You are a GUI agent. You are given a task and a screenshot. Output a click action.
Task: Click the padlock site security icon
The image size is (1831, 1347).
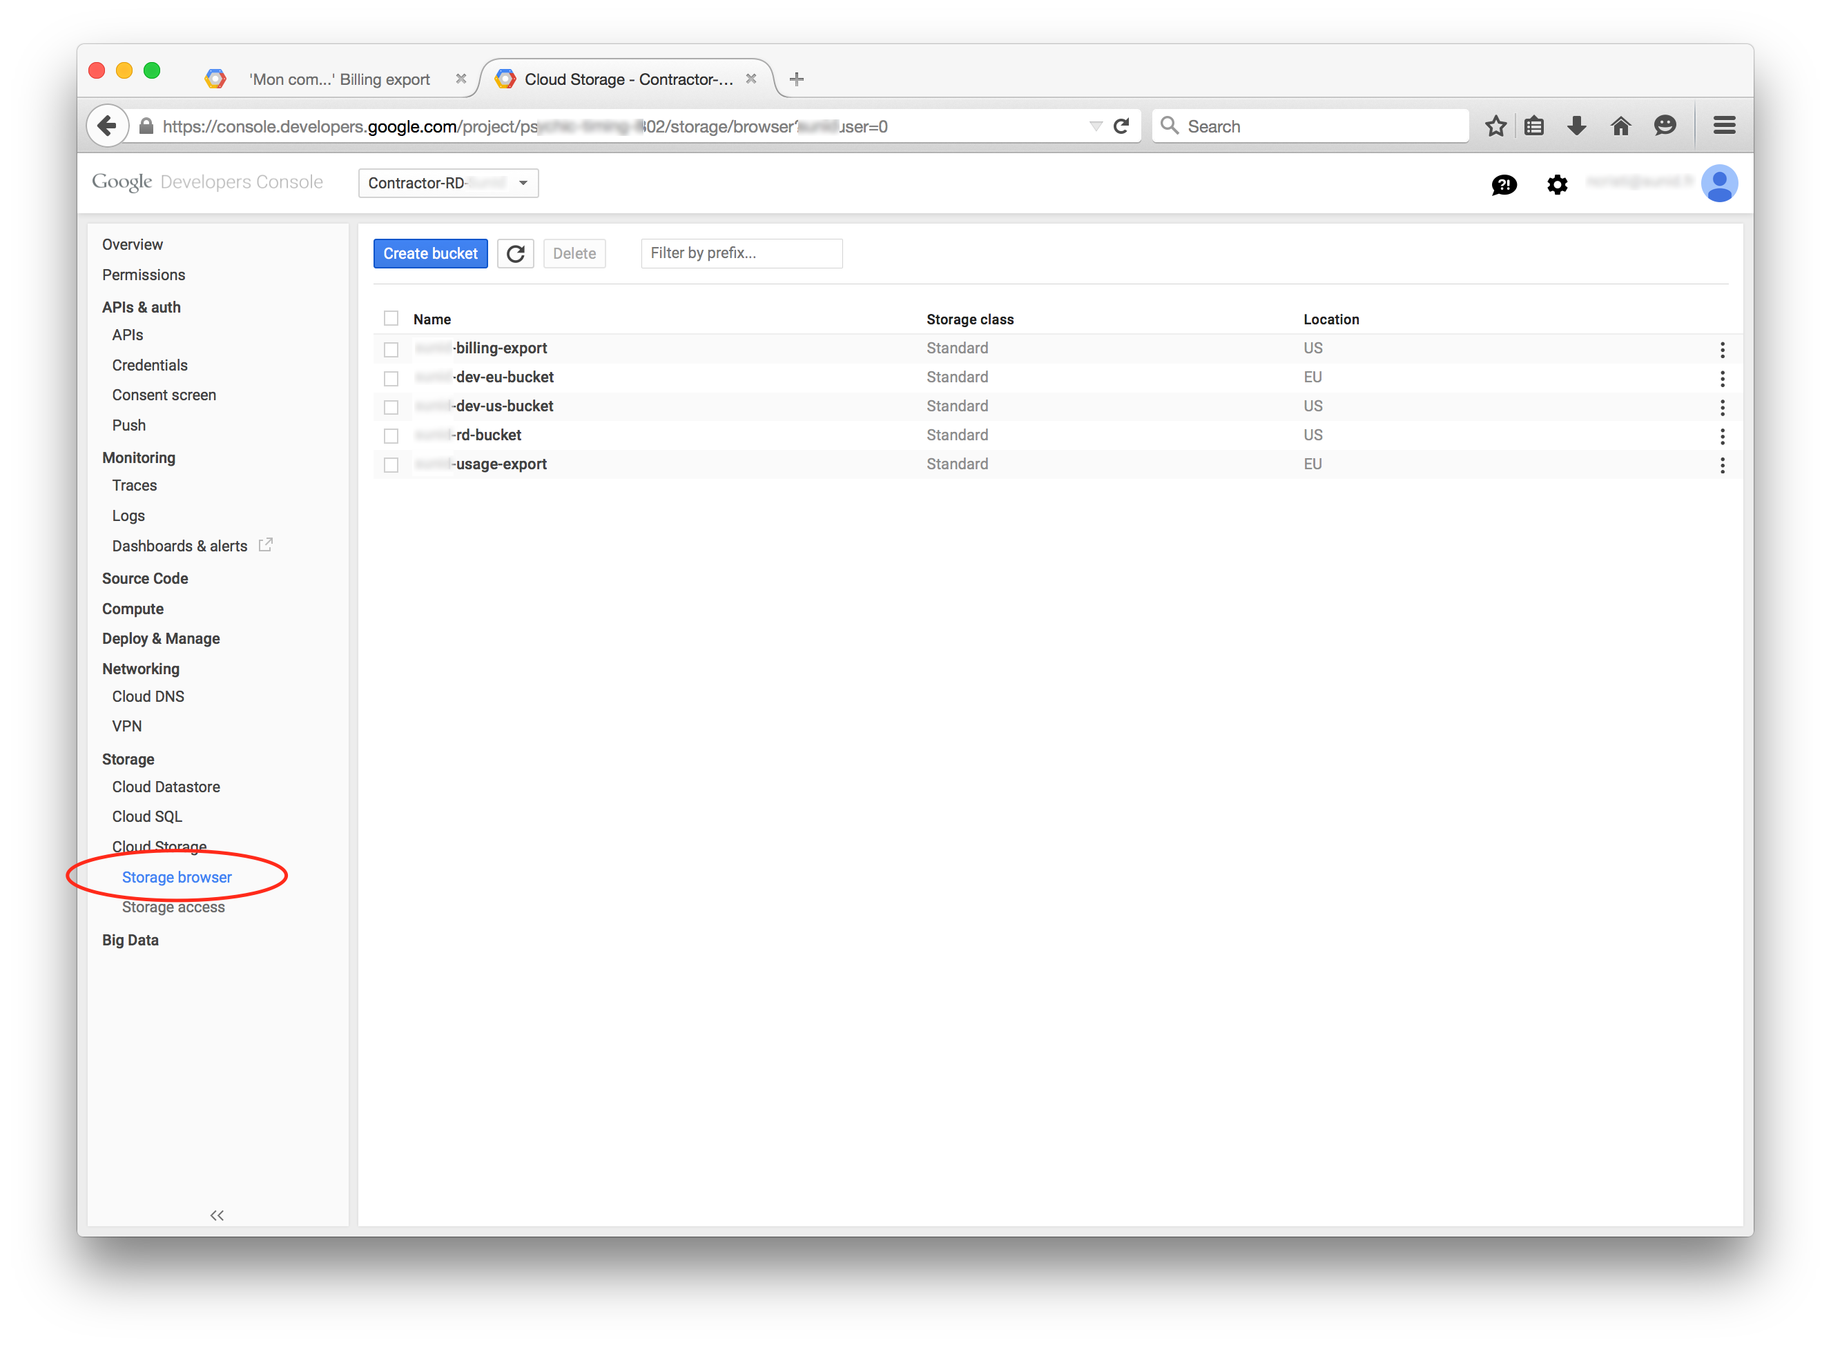[x=146, y=126]
